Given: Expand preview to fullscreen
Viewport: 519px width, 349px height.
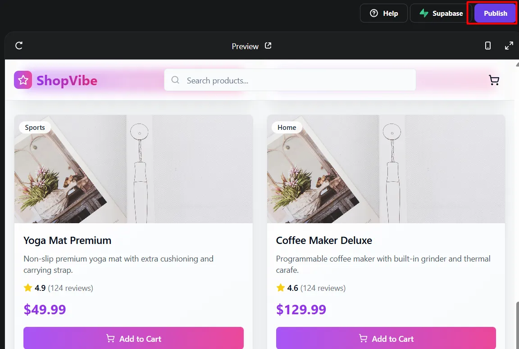Looking at the screenshot, I should [x=509, y=46].
